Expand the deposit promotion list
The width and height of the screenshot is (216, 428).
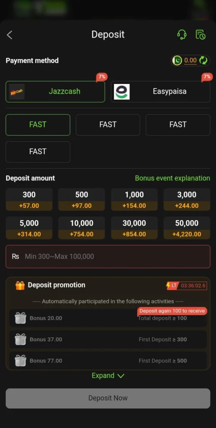[108, 376]
